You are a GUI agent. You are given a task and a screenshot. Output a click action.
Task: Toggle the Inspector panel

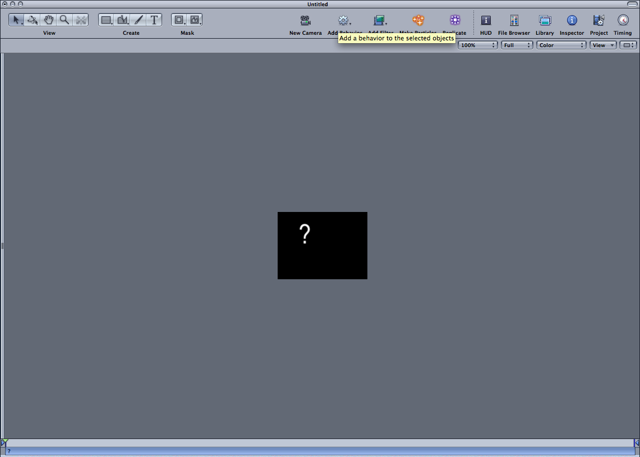(572, 21)
